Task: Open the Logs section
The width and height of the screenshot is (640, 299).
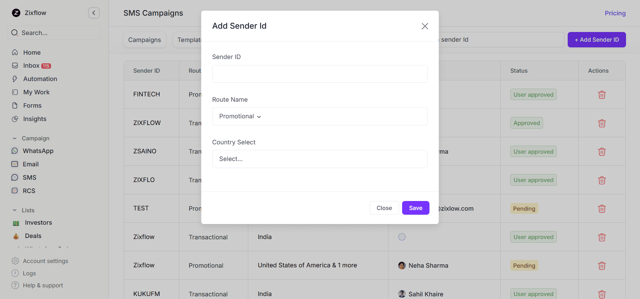Action: pos(29,273)
